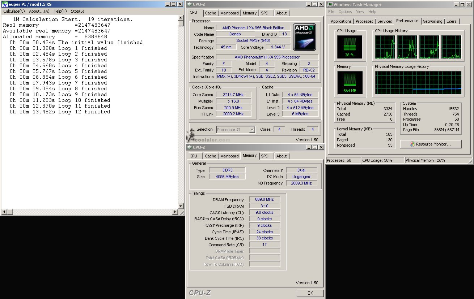Open About tab in CPU-Z Memory timings window

coord(282,156)
